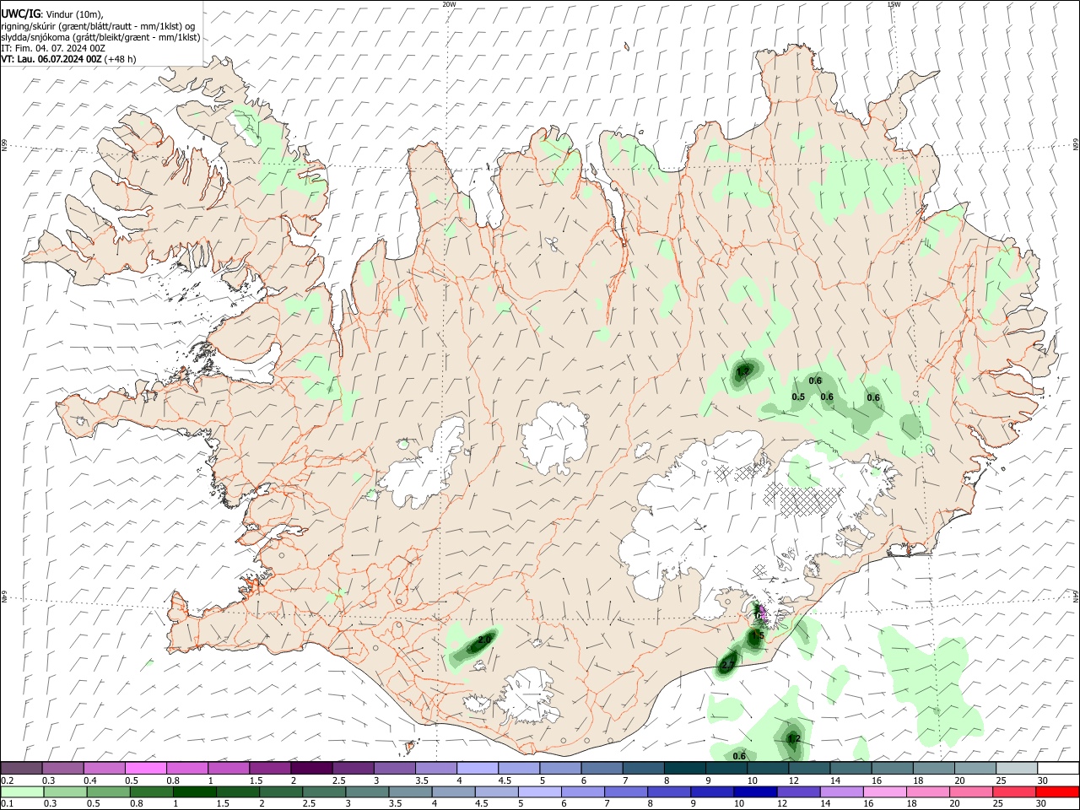Click the '0.5' precipitation value beside the 0.6 labels
This screenshot has width=1080, height=810.
(x=797, y=397)
